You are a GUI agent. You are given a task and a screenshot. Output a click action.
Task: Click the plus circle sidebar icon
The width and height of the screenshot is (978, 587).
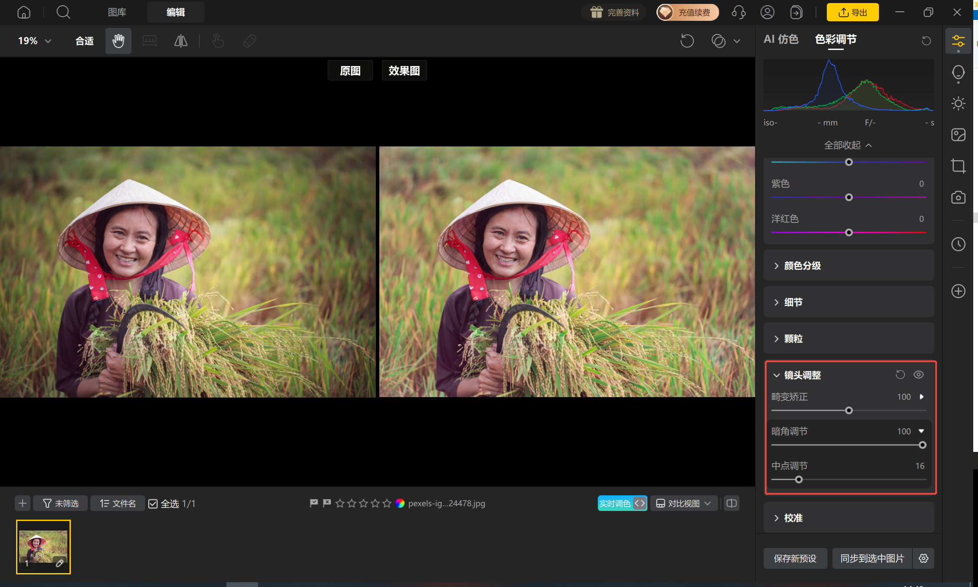coord(958,291)
